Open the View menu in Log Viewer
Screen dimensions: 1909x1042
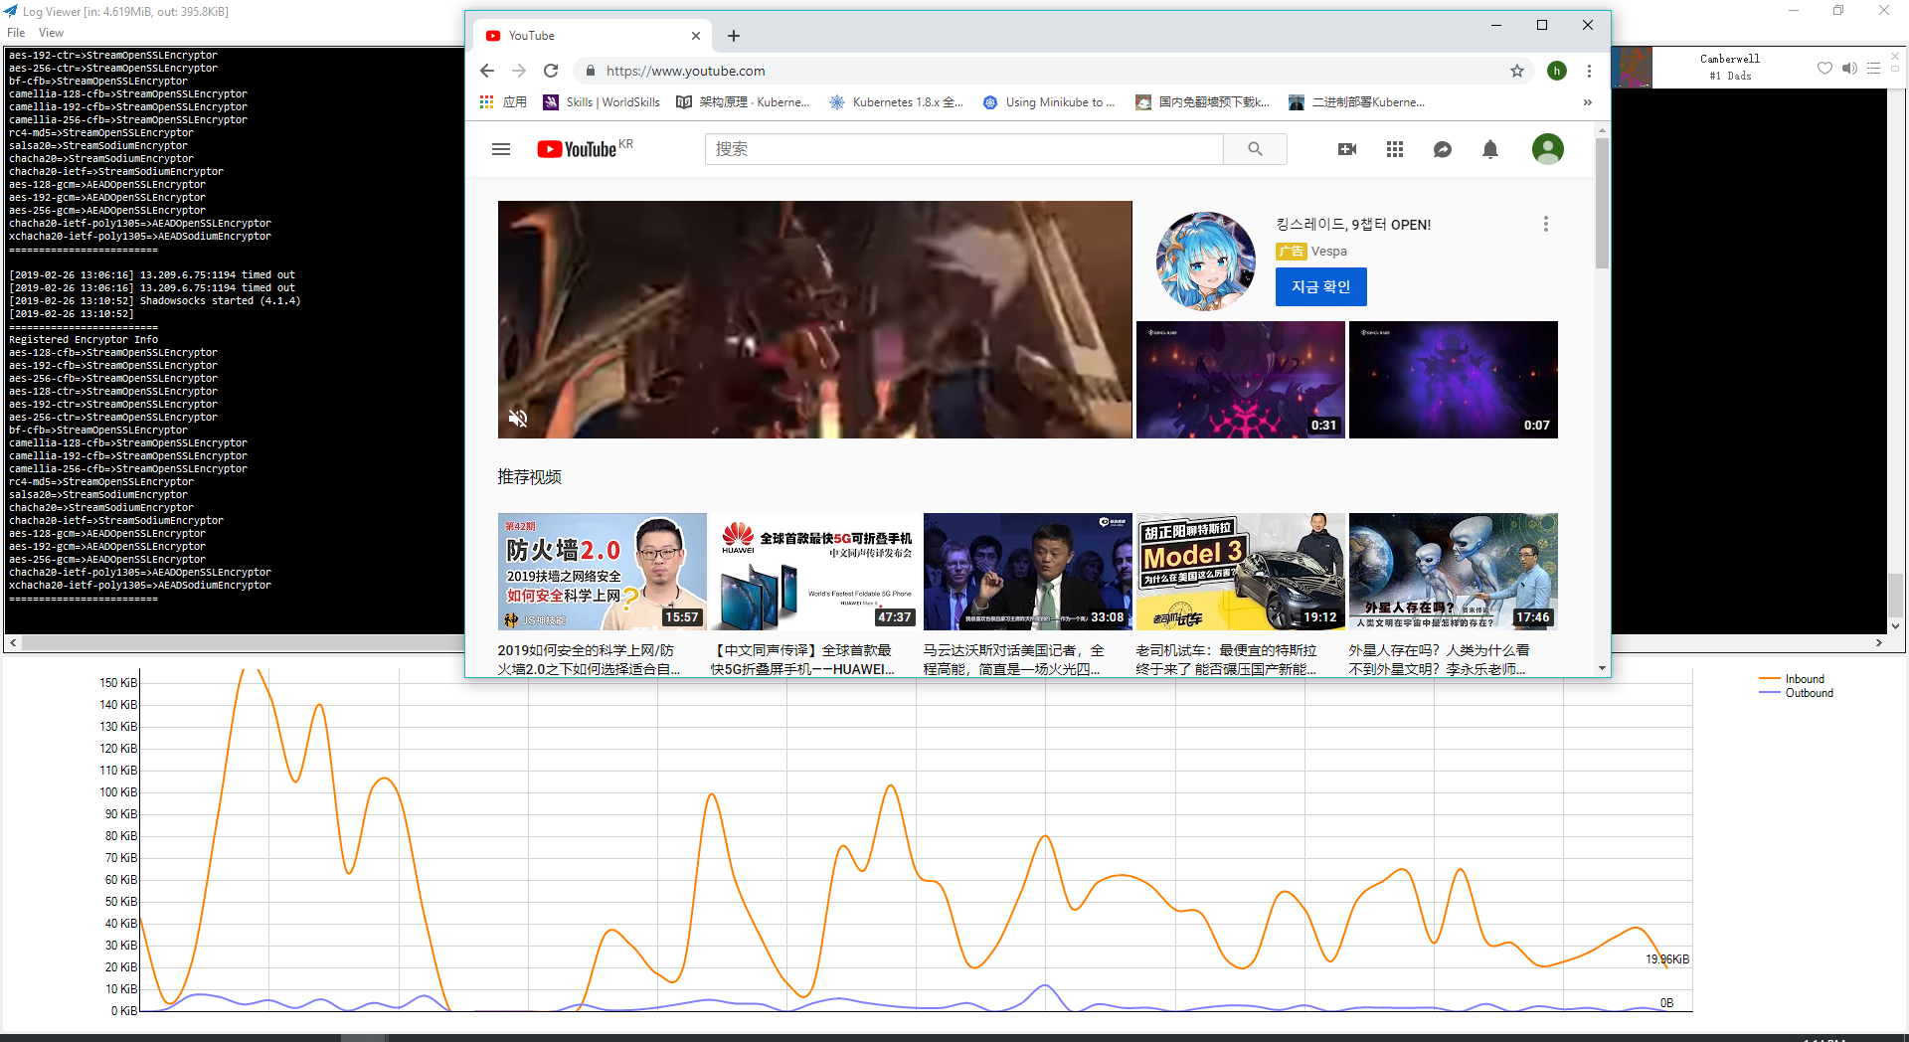(x=51, y=33)
